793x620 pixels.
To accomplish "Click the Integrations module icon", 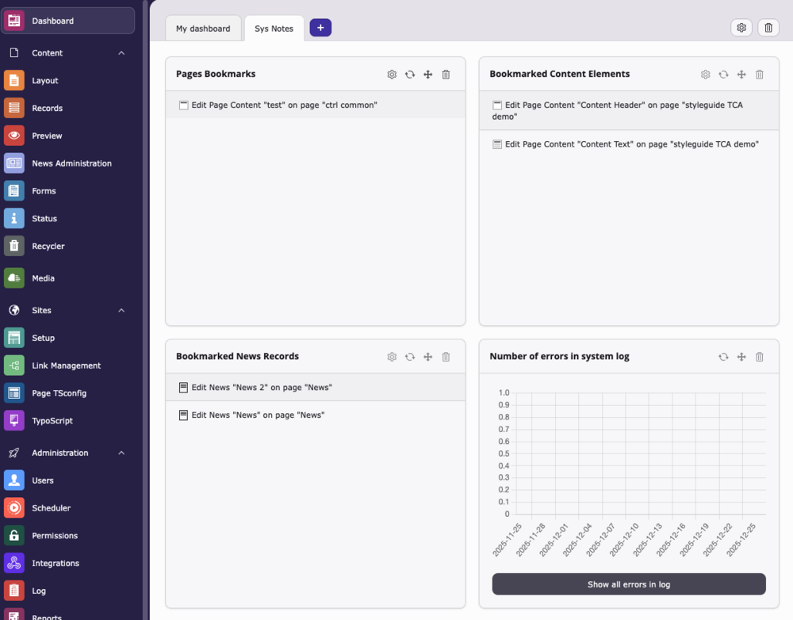I will pyautogui.click(x=14, y=563).
